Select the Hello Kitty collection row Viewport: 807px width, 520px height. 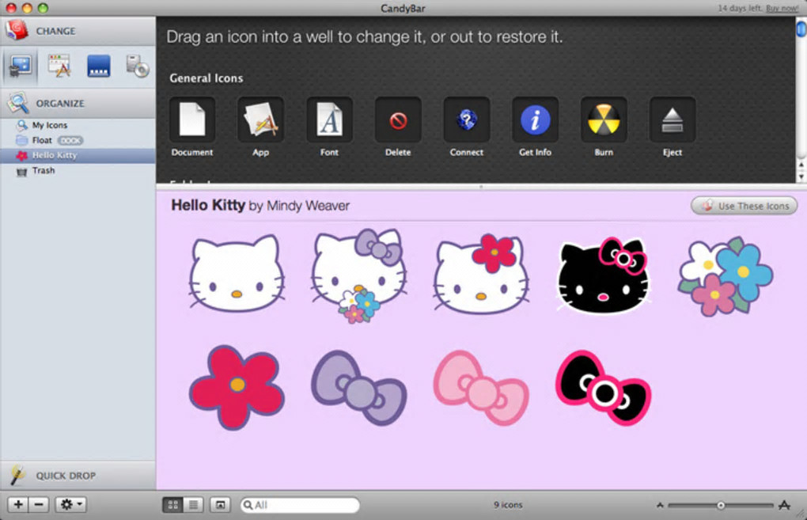(78, 155)
